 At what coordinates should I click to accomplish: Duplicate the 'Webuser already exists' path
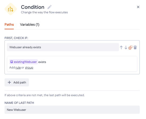click(x=130, y=47)
